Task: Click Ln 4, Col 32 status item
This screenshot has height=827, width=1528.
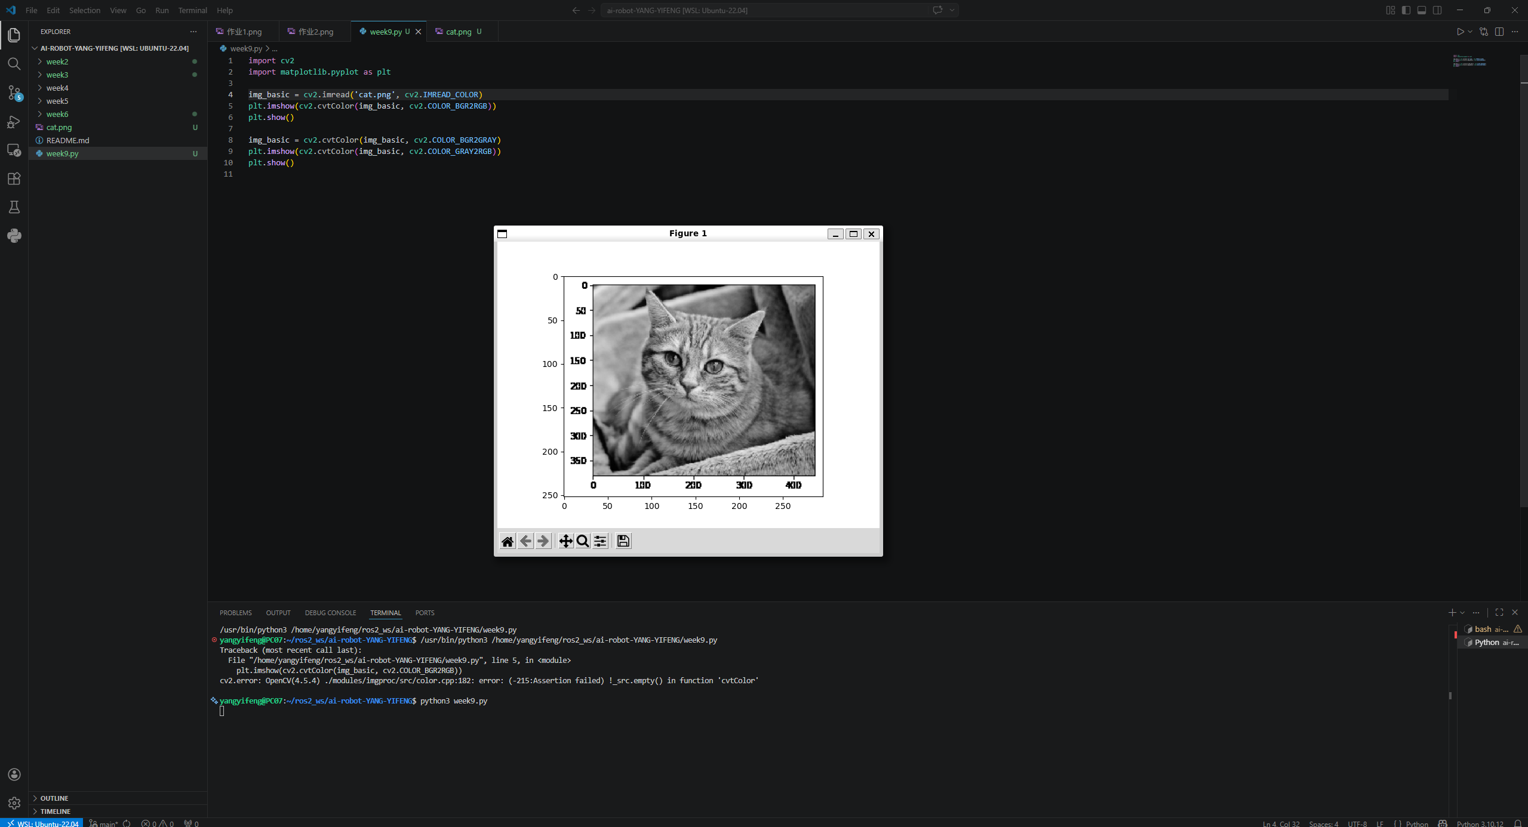Action: (x=1281, y=823)
